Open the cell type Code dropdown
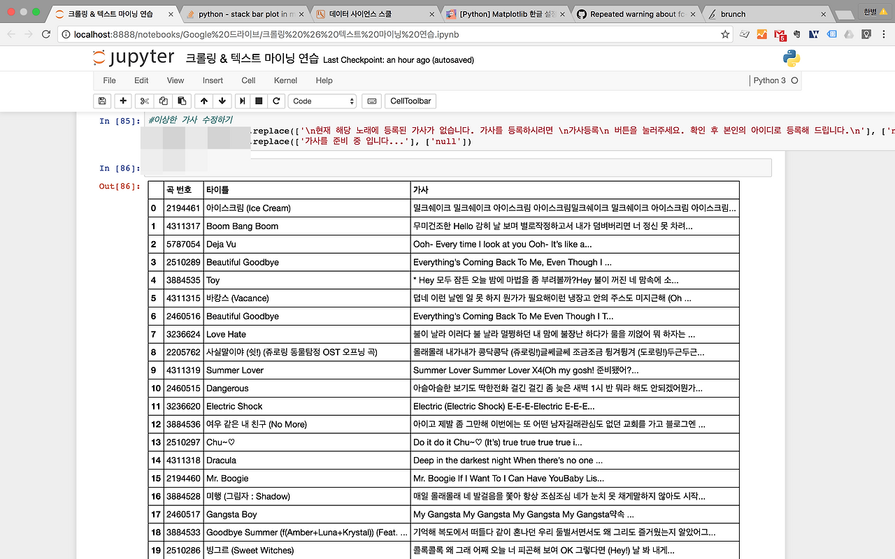This screenshot has height=559, width=895. click(x=322, y=101)
